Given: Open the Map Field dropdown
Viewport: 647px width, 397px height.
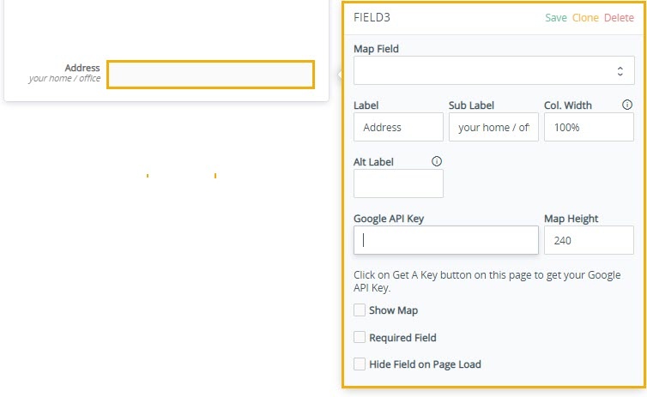Looking at the screenshot, I should [493, 70].
